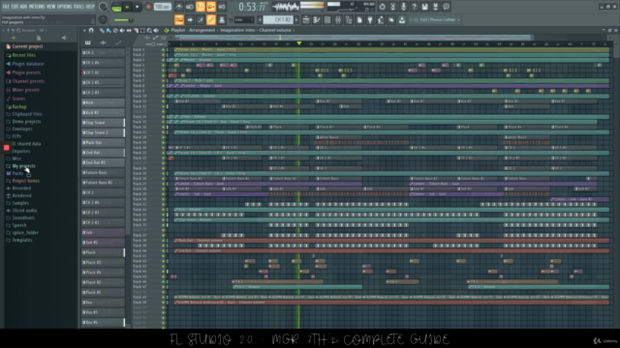This screenshot has height=348, width=620.
Task: Select the Paint brush tool in the playlist
Action: tap(108, 30)
